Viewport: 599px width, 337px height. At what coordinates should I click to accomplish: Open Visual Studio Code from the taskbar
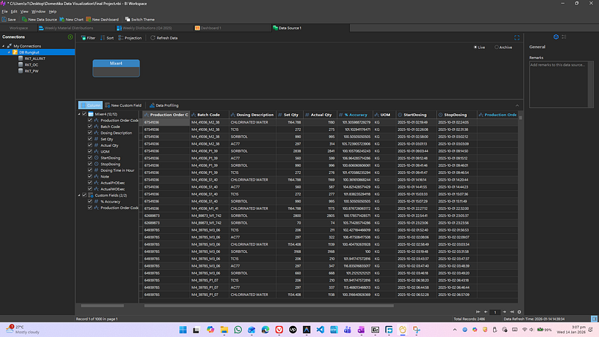(320, 330)
